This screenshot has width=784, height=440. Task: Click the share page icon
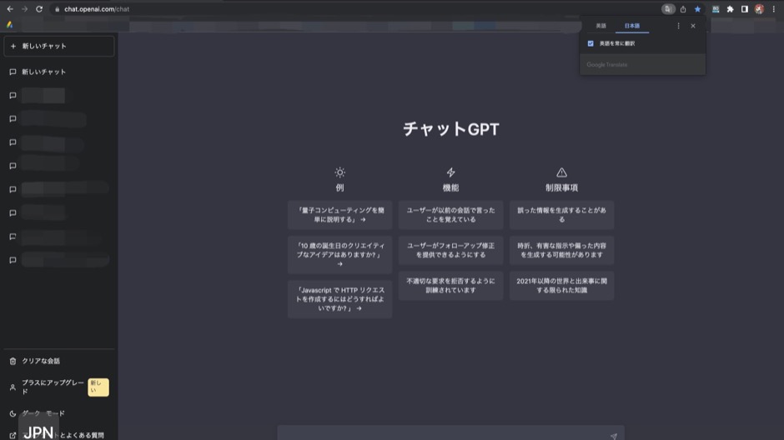(x=683, y=9)
